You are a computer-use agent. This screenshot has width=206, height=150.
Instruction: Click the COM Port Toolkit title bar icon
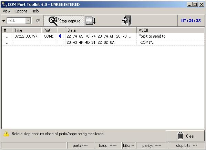point(4,4)
